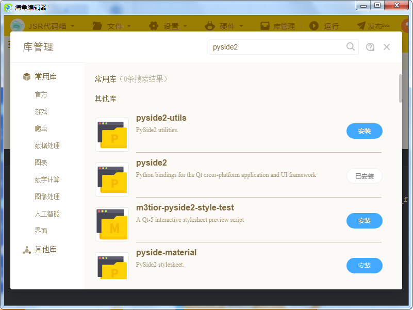The image size is (413, 310).
Task: Click the 常用库 cube icon
Action: tap(27, 77)
